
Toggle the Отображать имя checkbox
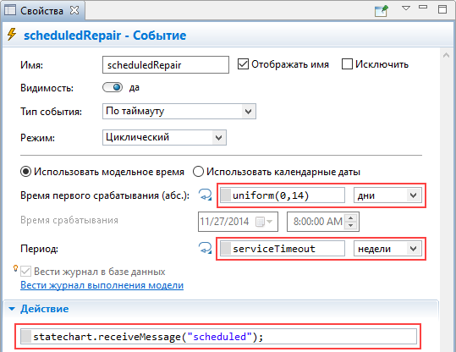click(x=243, y=64)
